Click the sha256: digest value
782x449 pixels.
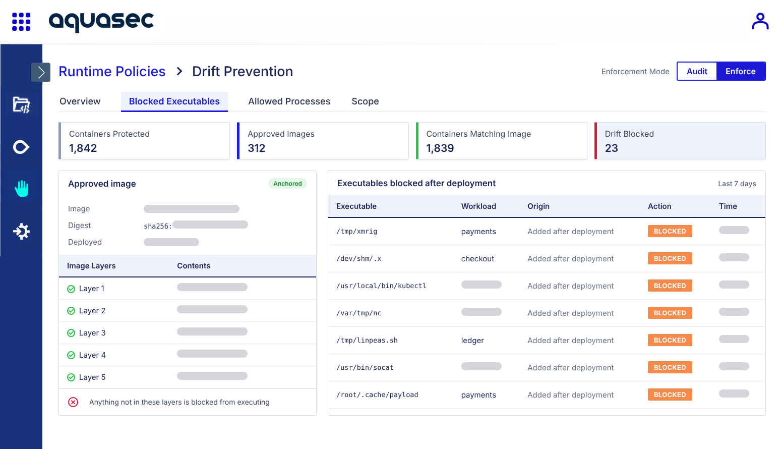196,226
